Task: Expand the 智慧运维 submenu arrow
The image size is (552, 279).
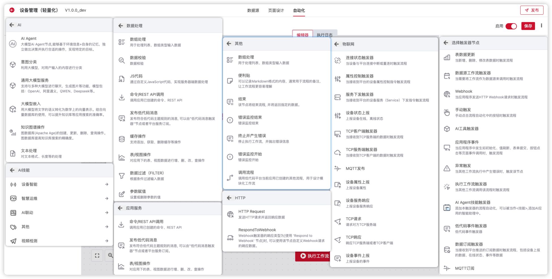Action: pos(106,198)
